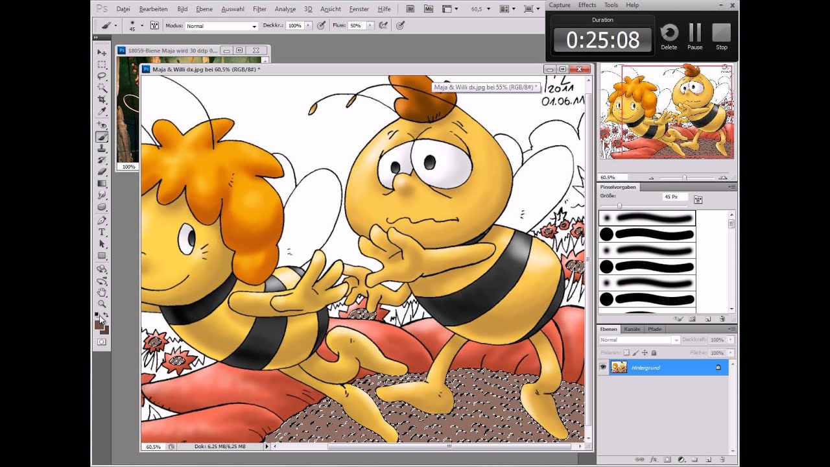Toggle lock position in Ebenen panel
Viewport: 830px width, 467px height.
coord(645,353)
